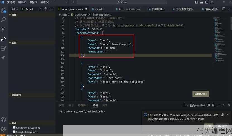Click the 添加配置... button
232x136 pixels.
coord(201,94)
